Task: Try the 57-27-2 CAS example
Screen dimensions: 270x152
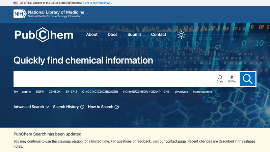Action: pyautogui.click(x=72, y=92)
